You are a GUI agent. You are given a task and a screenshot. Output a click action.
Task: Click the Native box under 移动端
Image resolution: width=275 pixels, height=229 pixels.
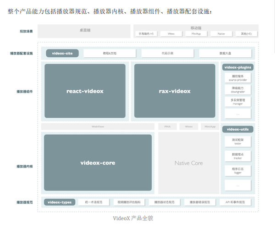pos(221,33)
